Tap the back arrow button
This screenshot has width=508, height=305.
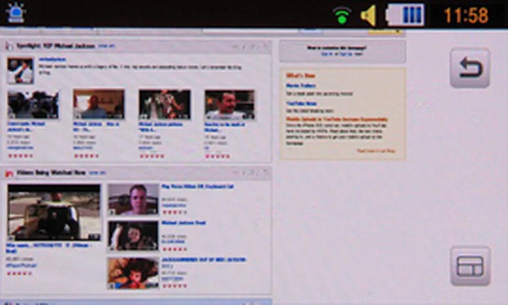469,68
